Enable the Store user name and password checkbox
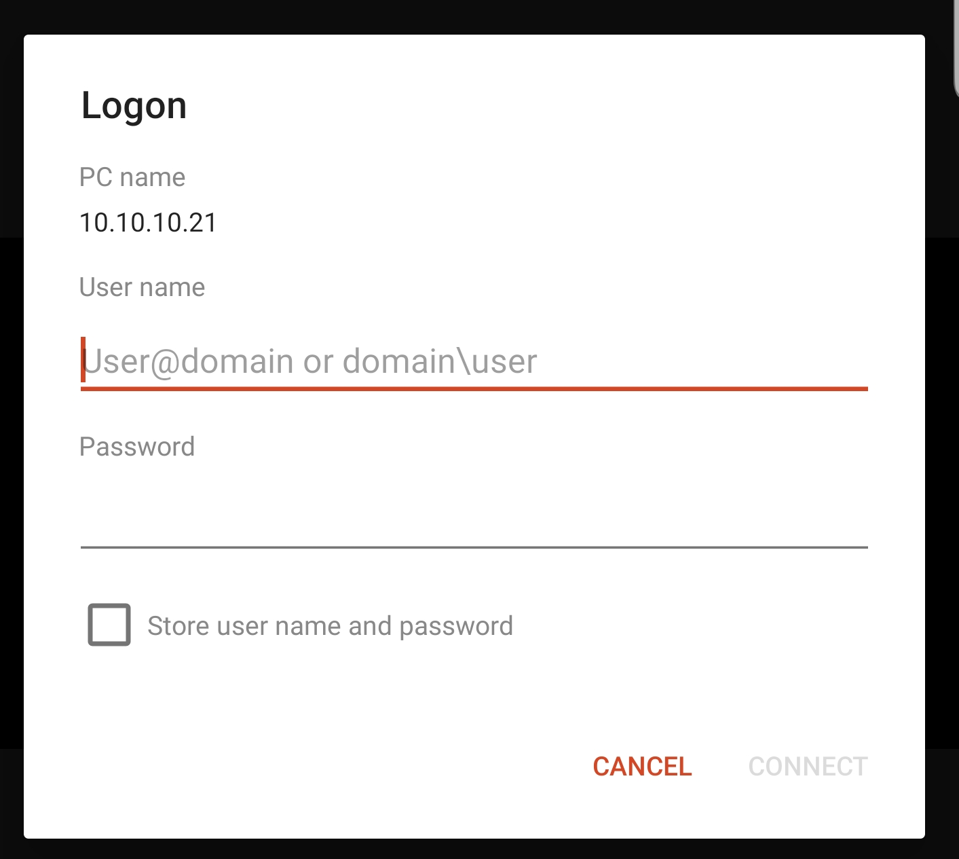The image size is (959, 859). tap(108, 625)
